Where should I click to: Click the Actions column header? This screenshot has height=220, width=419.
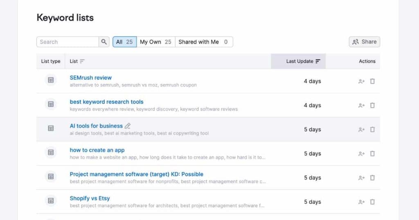(x=367, y=61)
